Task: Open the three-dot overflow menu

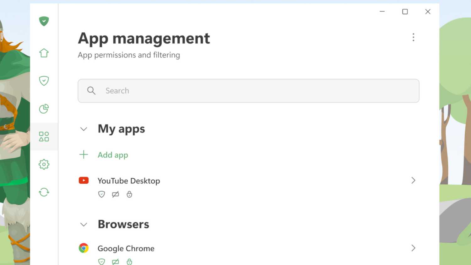Action: coord(414,37)
